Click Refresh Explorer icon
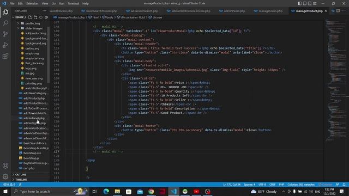This screenshot has height=196, width=349. pyautogui.click(x=41, y=17)
